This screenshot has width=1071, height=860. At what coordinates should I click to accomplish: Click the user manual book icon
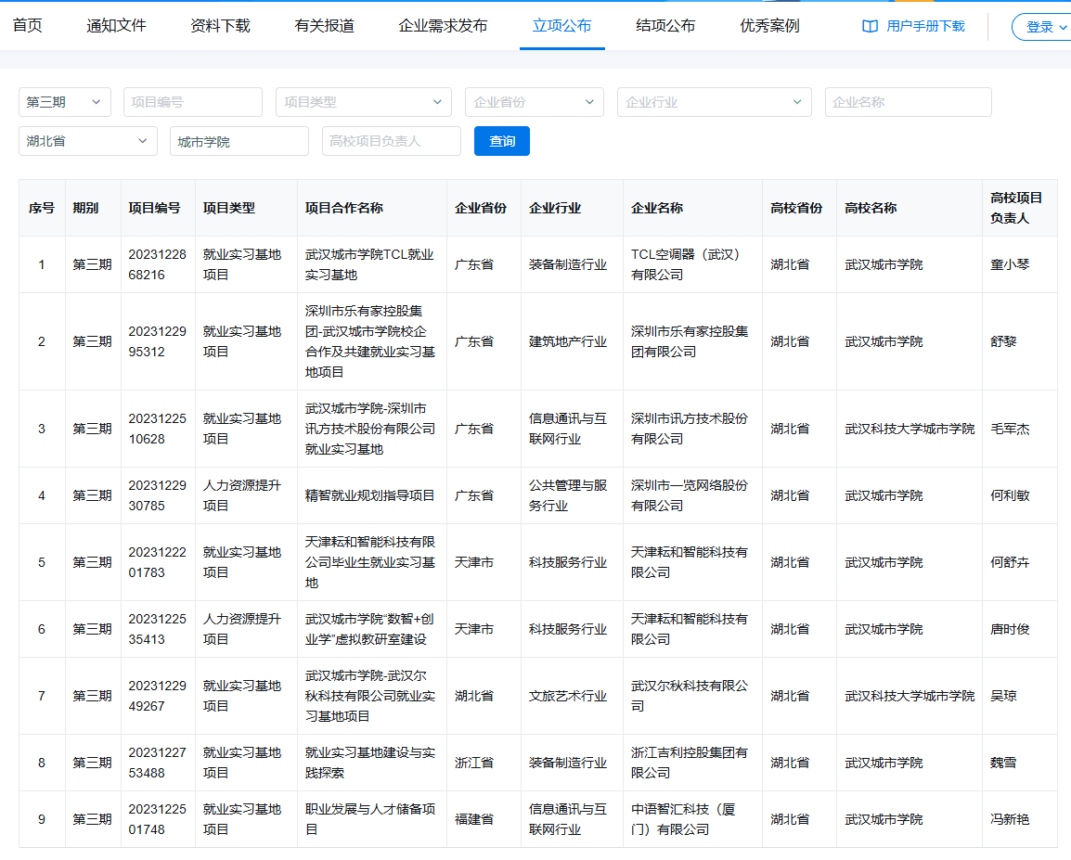(870, 26)
